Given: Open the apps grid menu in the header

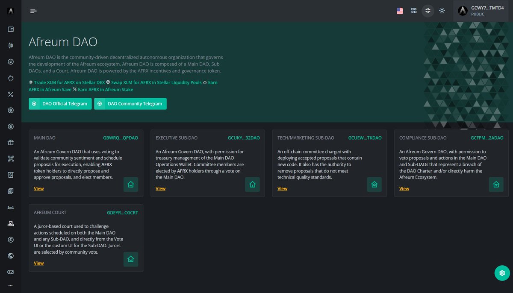Looking at the screenshot, I should click(414, 11).
